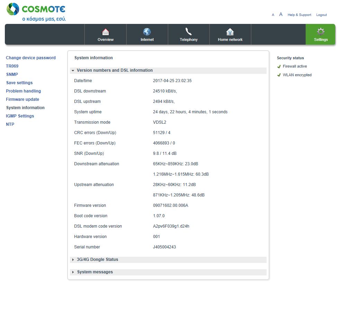This screenshot has width=340, height=334.
Task: Click 3G/4G Dongle Status header text
Action: pos(97,260)
